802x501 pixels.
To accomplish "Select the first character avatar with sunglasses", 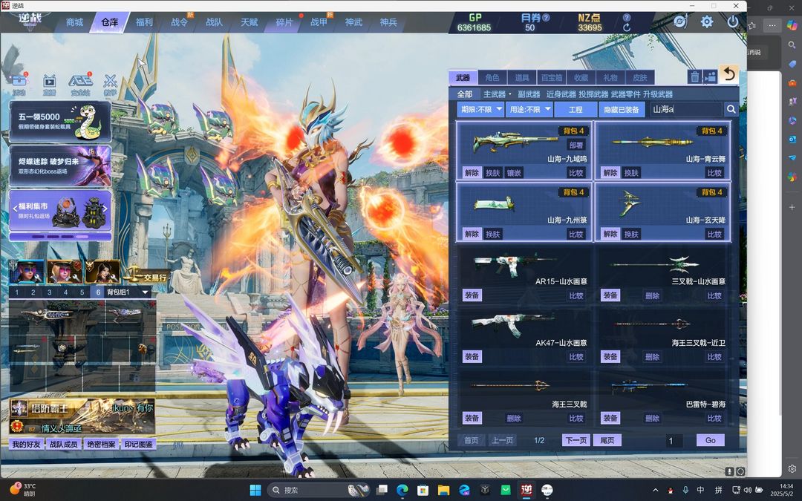I will 27,271.
